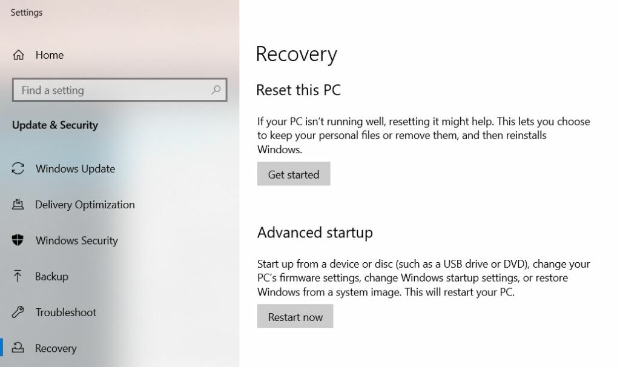
Task: Select the Recovery label in sidebar
Action: pyautogui.click(x=56, y=348)
